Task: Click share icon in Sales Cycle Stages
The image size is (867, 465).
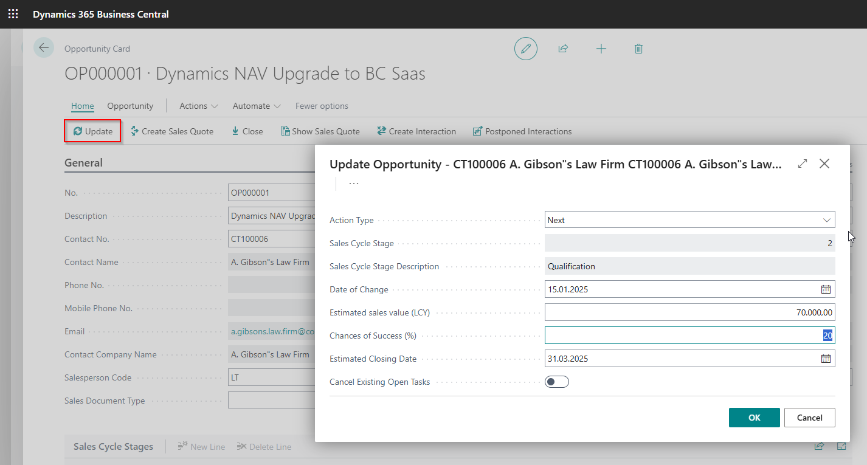Action: (819, 446)
